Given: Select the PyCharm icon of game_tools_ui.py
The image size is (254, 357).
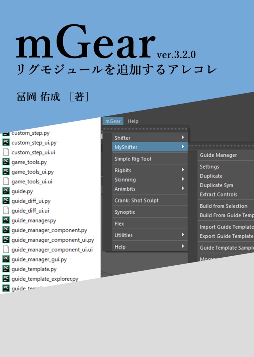Looking at the screenshot, I should [6, 172].
